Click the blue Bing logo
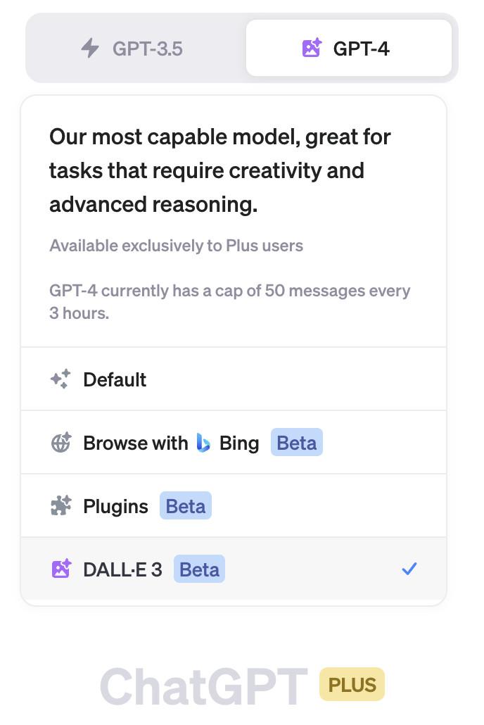 (x=203, y=443)
